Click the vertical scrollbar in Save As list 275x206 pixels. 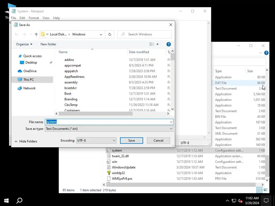[x=173, y=57]
